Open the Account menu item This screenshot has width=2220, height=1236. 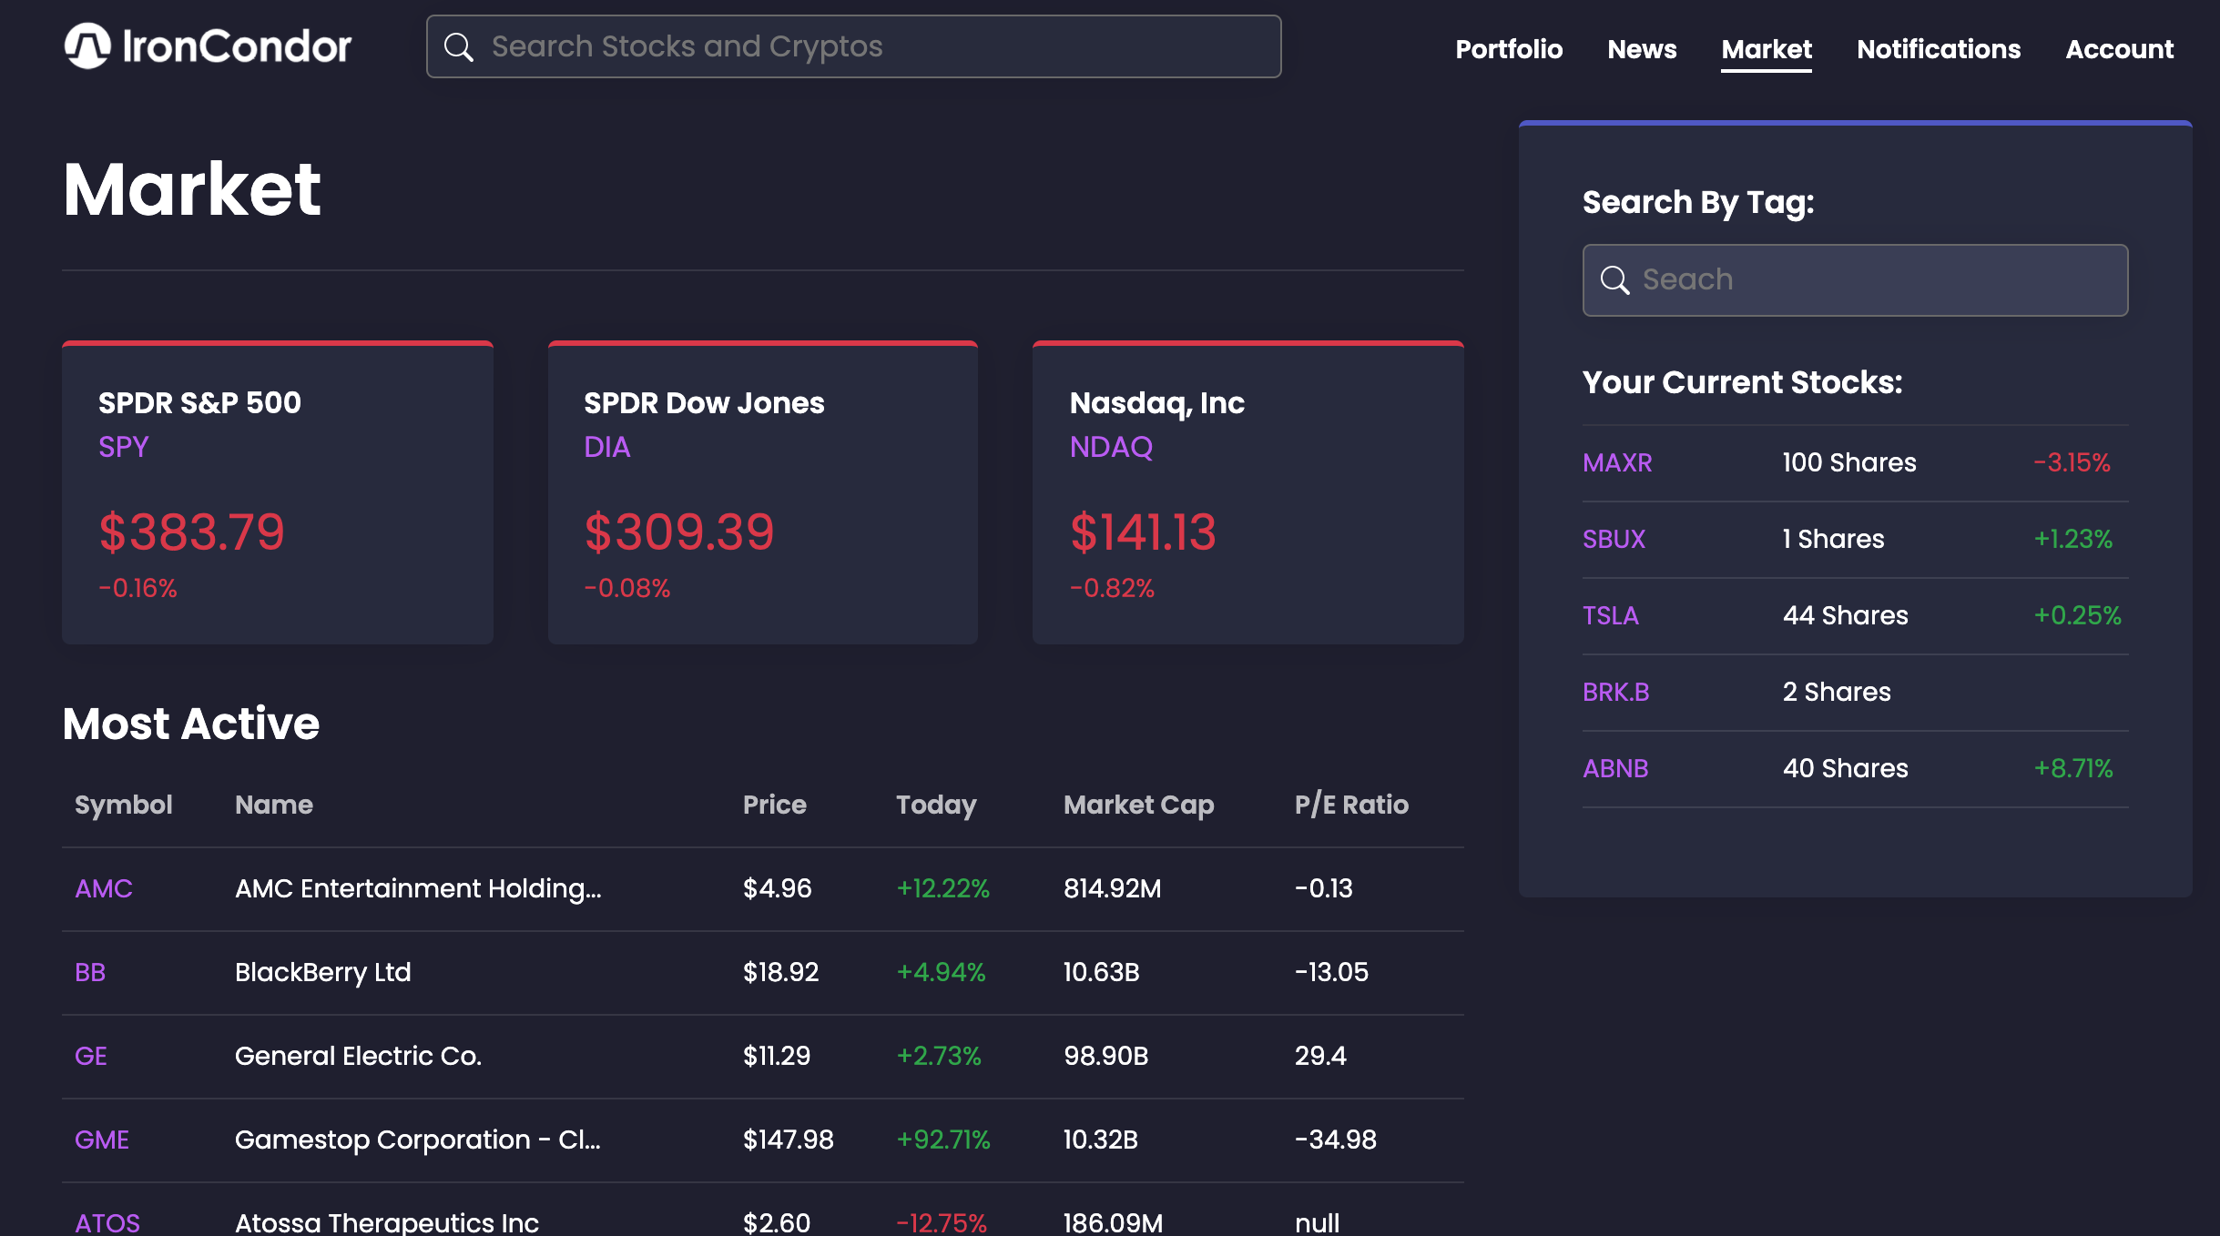[x=2120, y=49]
